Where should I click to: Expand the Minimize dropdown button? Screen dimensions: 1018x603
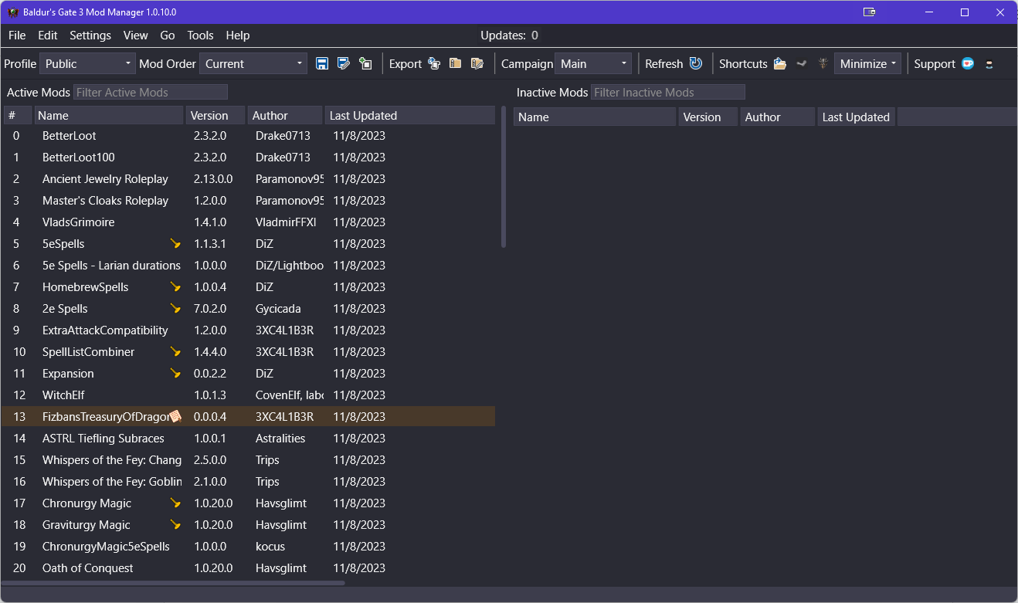(867, 63)
